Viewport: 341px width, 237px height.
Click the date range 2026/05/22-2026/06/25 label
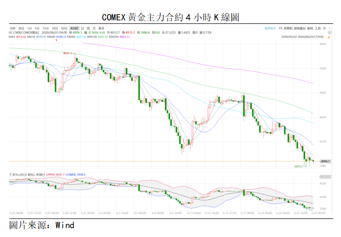[302, 37]
